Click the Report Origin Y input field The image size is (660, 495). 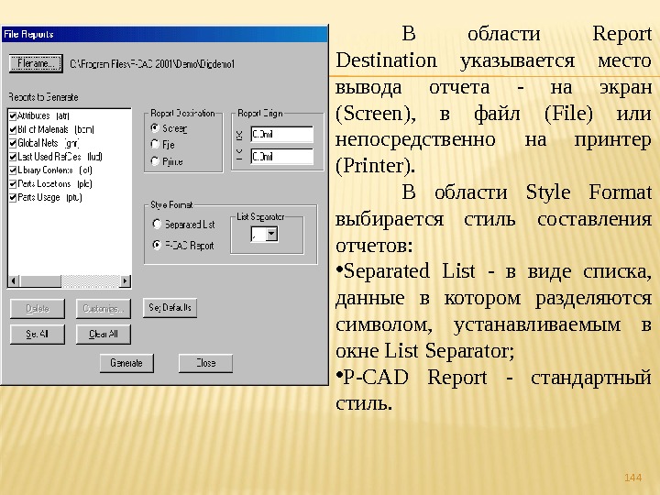[281, 157]
